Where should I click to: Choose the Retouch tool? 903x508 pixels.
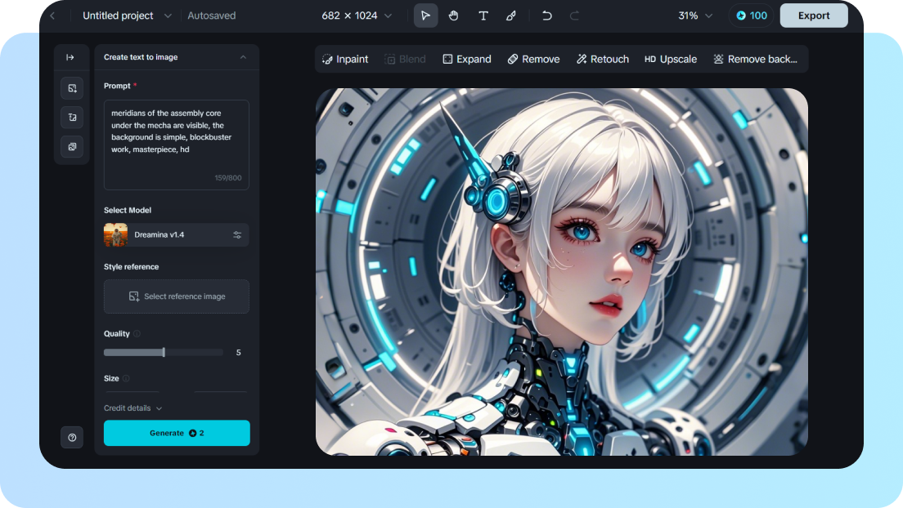pyautogui.click(x=602, y=60)
